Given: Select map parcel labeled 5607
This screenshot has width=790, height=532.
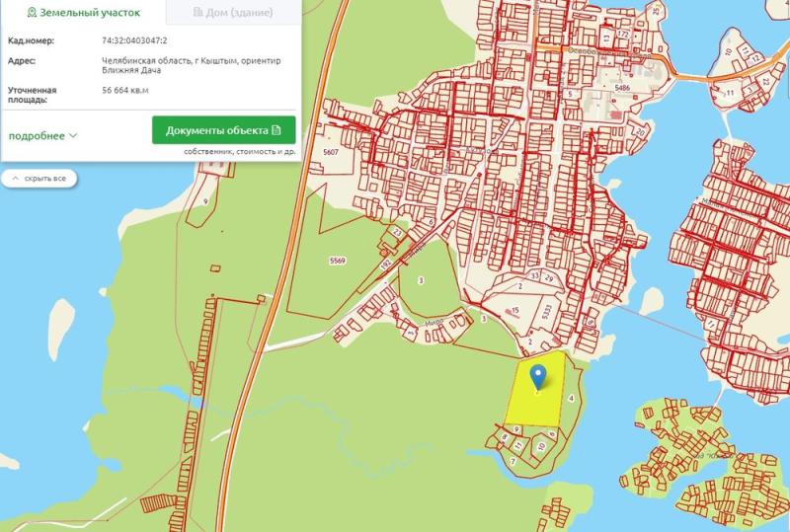Looking at the screenshot, I should 331,152.
